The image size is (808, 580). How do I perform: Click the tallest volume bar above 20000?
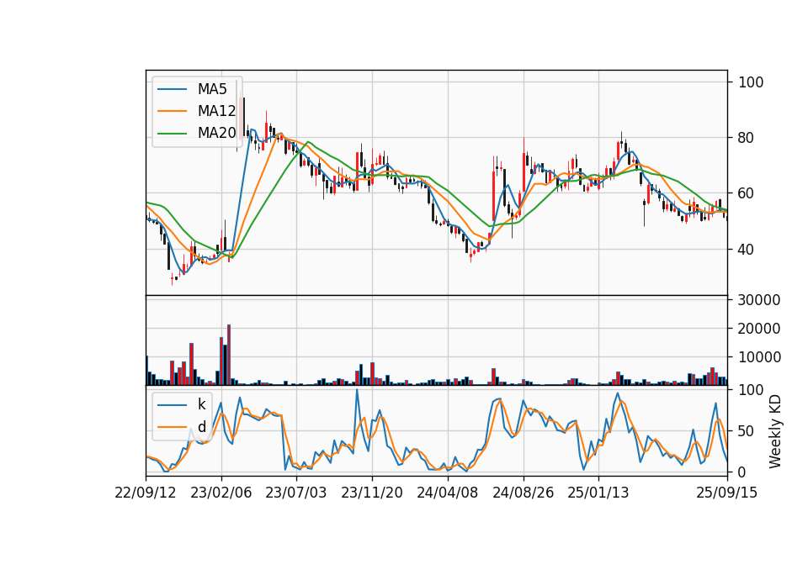229,355
